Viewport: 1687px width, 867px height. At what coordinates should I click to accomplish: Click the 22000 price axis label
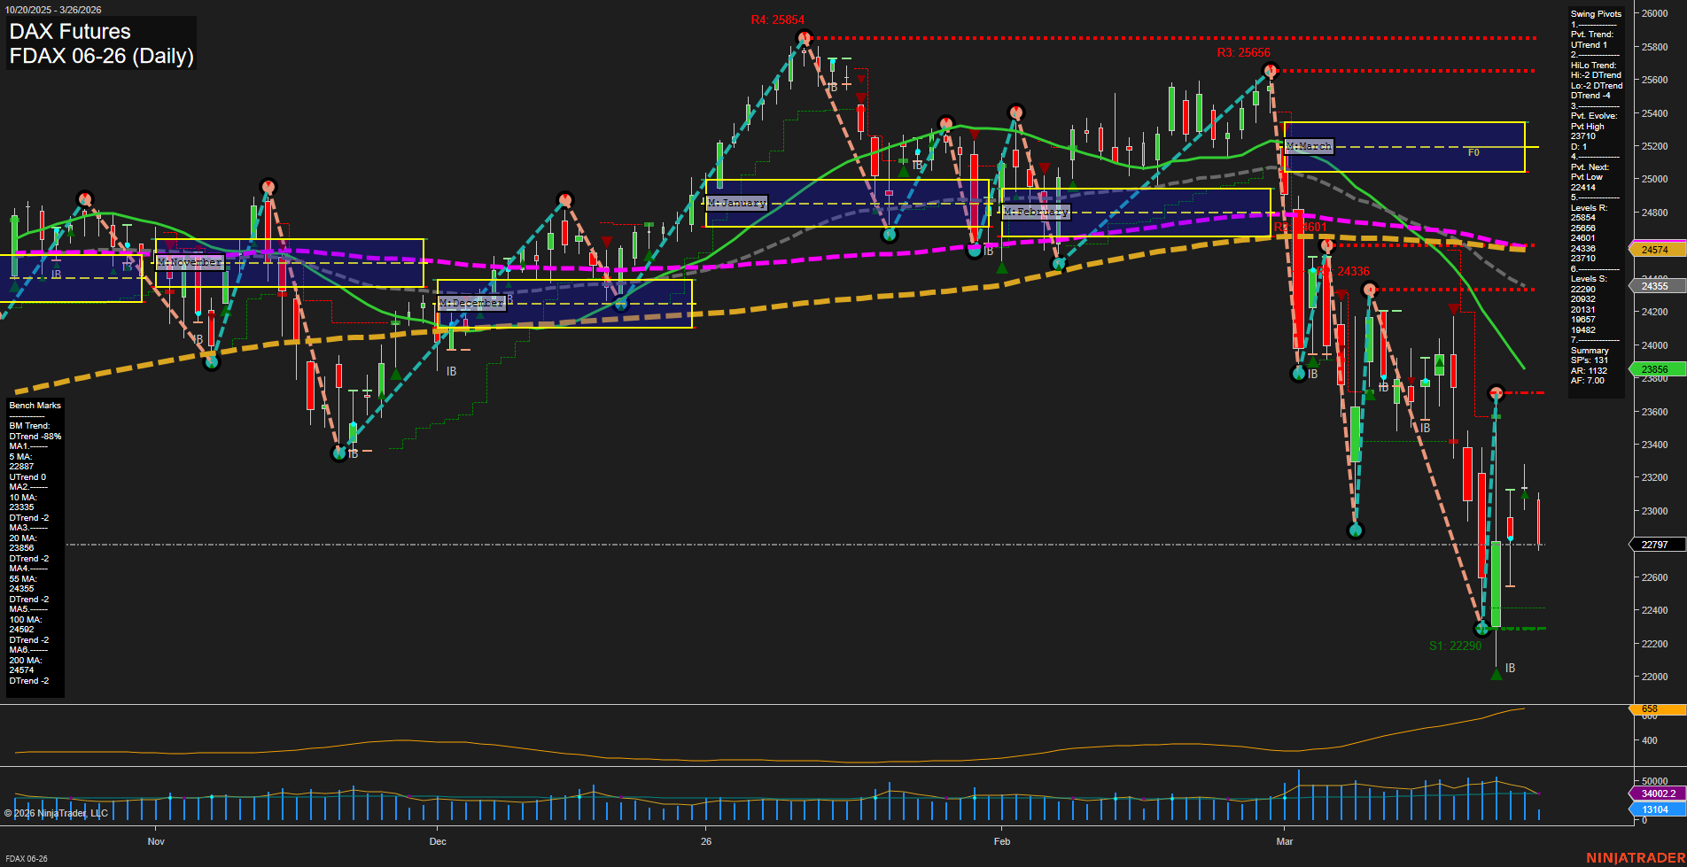[x=1654, y=677]
